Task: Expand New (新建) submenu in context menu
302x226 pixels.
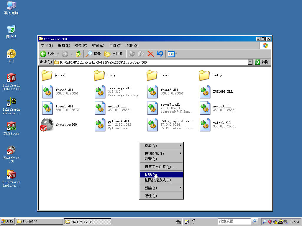Action: [x=161, y=188]
